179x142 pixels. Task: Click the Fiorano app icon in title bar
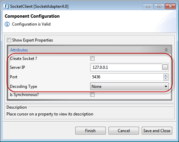click(6, 6)
